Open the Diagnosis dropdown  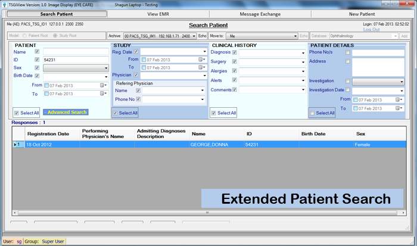point(272,53)
